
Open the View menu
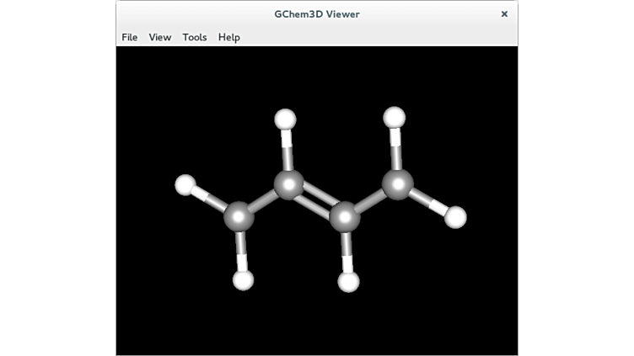pos(160,37)
